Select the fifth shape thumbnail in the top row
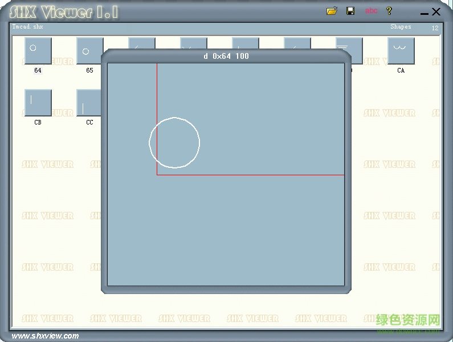Viewport: 453px width, 342px height. (x=246, y=43)
